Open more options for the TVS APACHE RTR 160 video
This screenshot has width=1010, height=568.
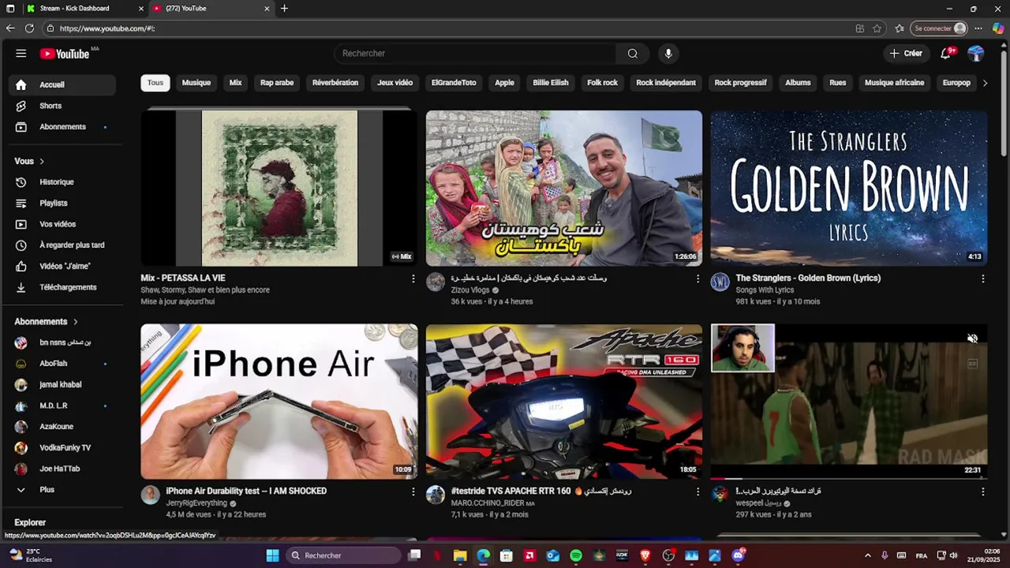[x=698, y=491]
